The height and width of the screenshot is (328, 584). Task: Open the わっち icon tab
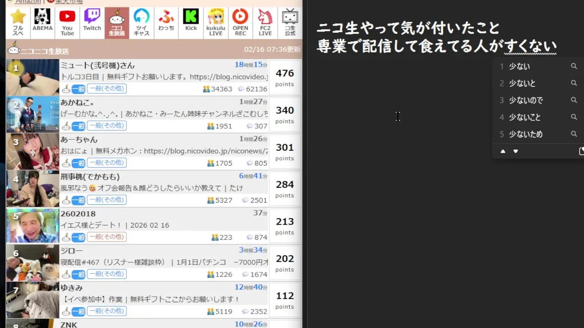[x=166, y=22]
